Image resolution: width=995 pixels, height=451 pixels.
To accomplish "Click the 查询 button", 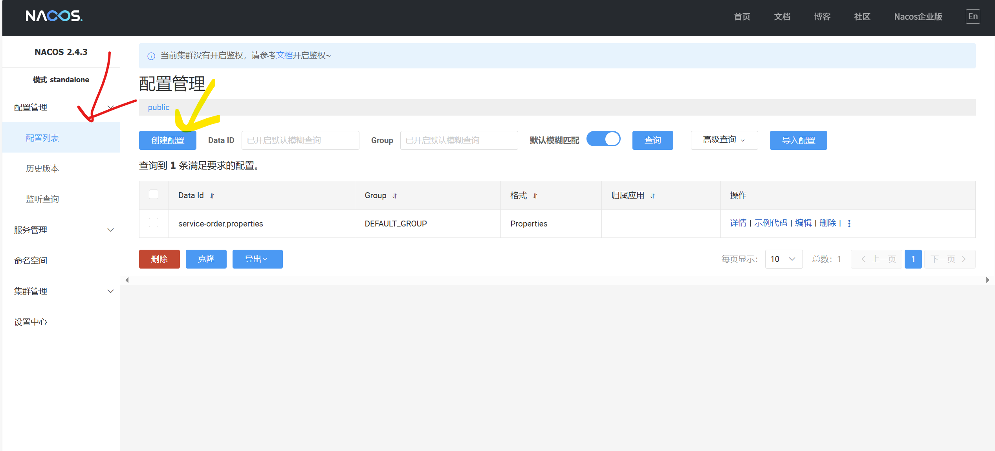I will pos(652,140).
